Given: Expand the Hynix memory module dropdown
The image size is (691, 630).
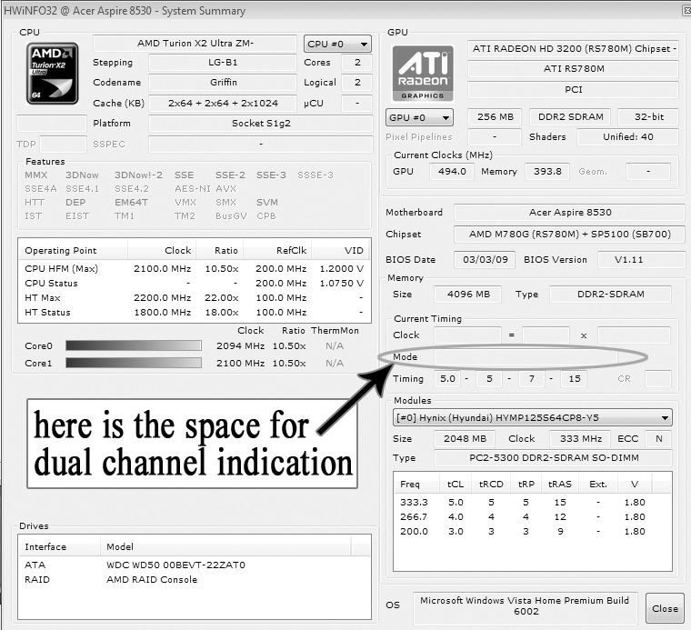Looking at the screenshot, I should point(533,417).
